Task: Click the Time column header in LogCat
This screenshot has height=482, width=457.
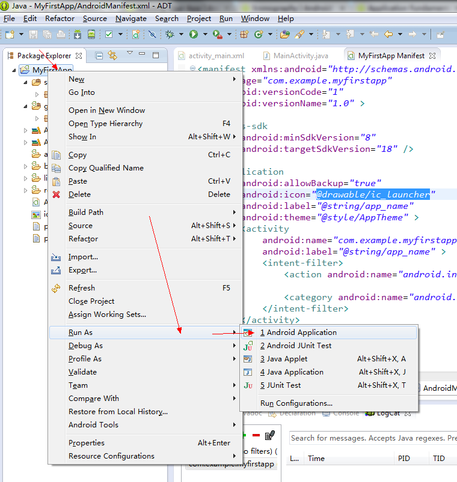Action: pos(349,459)
